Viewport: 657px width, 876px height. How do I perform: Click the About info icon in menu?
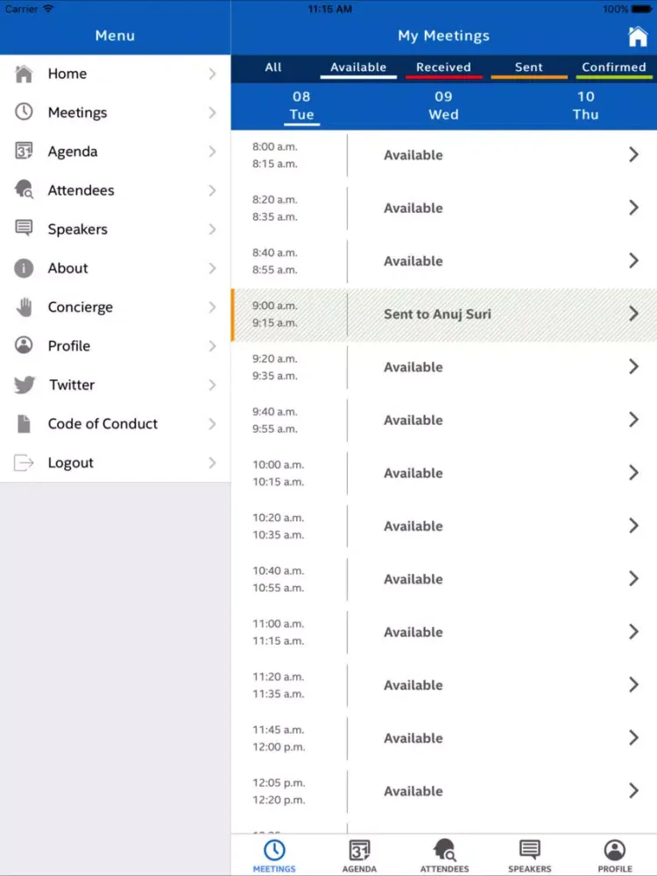pos(25,268)
